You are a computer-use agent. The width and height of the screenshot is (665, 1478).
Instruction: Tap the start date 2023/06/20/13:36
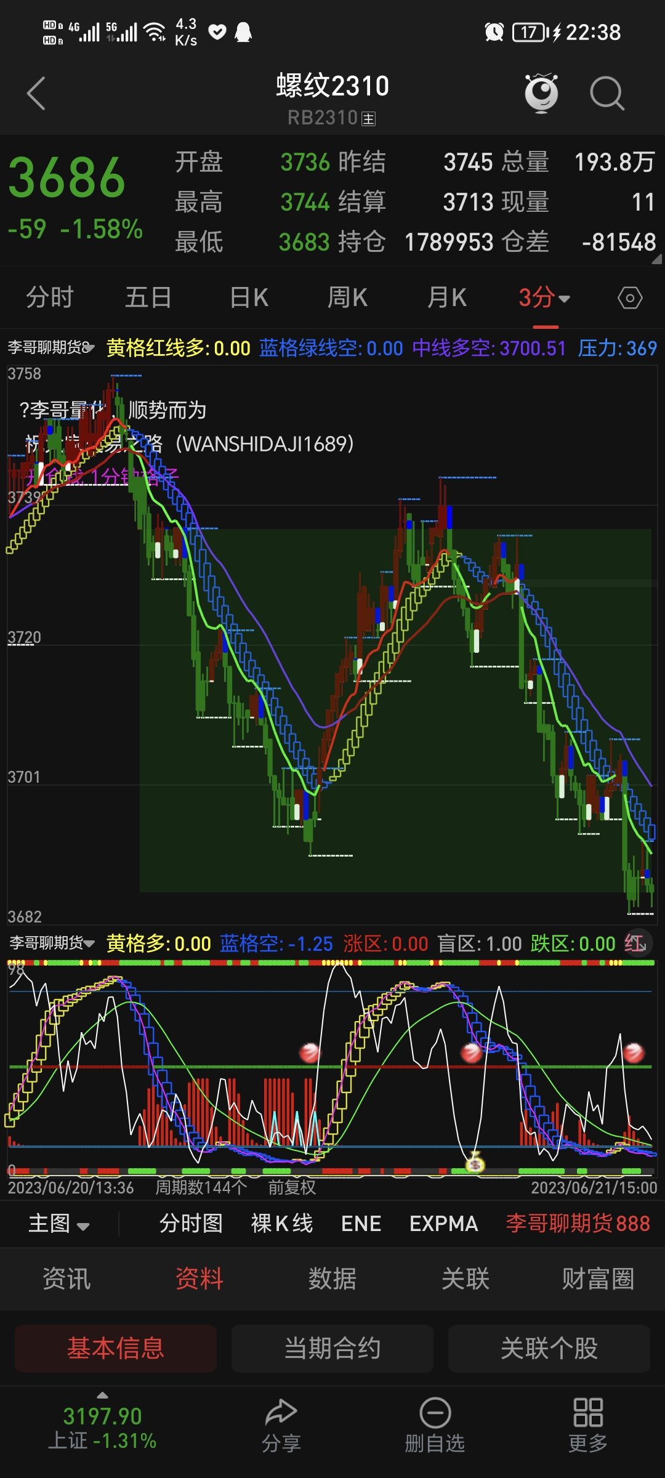point(71,1187)
